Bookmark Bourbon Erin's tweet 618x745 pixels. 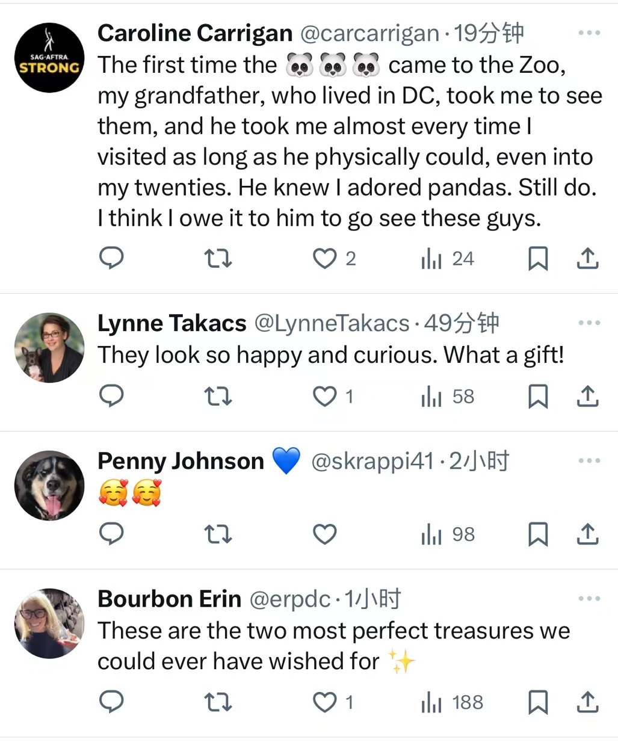(537, 702)
